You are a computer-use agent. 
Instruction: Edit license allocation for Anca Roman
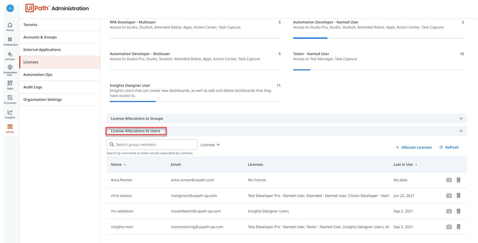click(449, 180)
